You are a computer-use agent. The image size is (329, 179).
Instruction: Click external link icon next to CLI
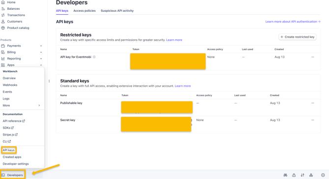pyautogui.click(x=10, y=141)
